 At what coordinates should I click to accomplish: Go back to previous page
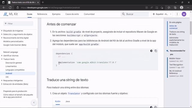pos(4,7)
